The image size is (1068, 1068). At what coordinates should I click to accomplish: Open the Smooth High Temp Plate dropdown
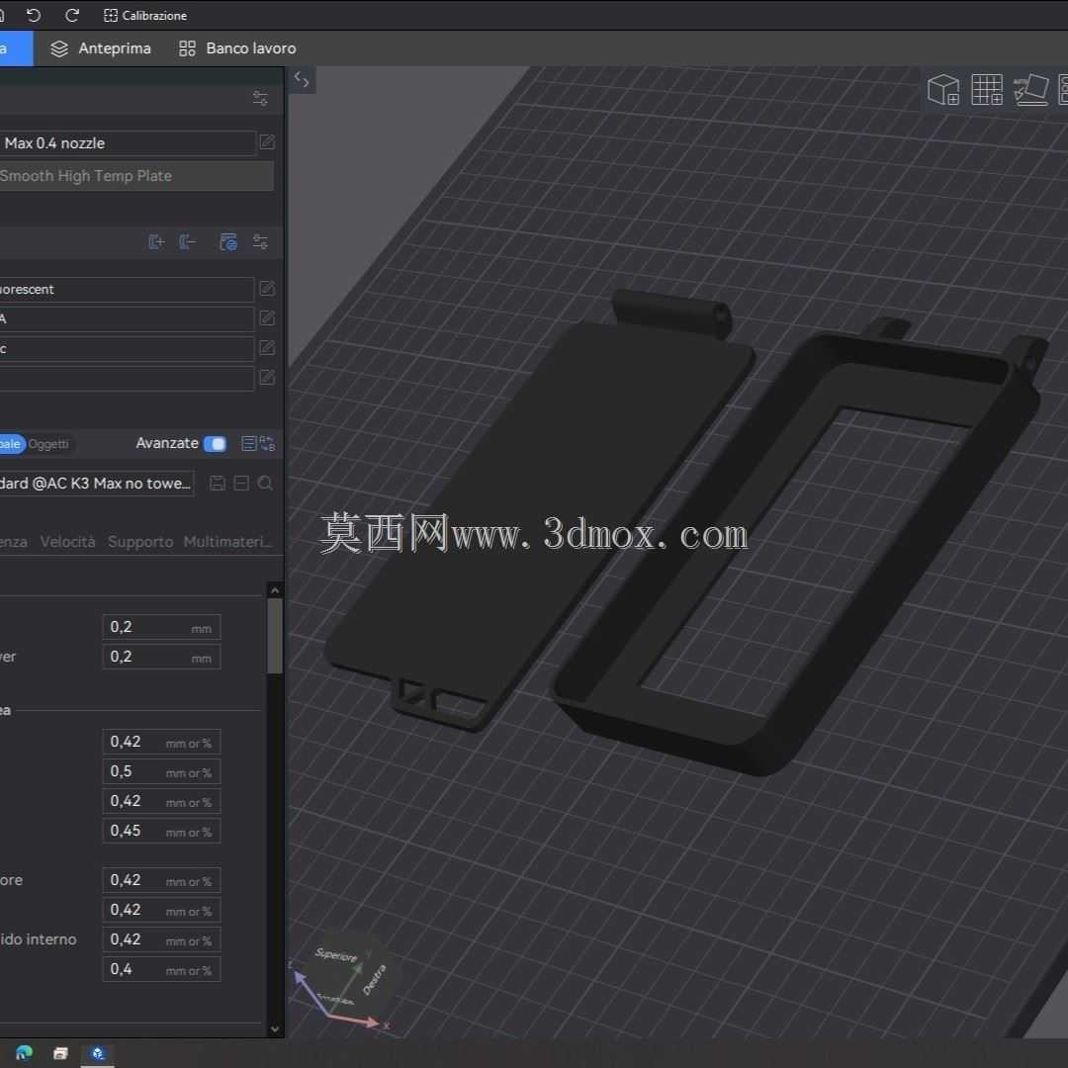136,176
